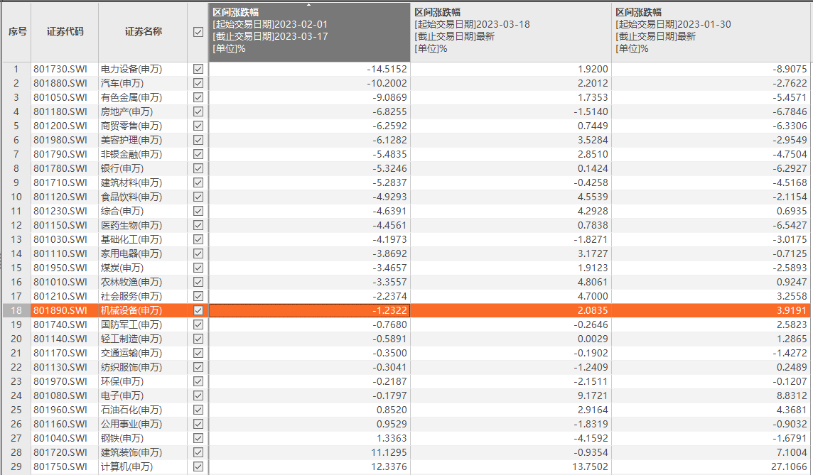Click the value 4.8061 cell

511,282
